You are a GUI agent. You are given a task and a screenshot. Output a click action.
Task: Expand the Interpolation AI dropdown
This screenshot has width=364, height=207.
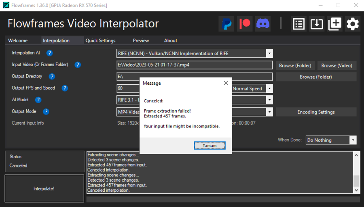[269, 53]
